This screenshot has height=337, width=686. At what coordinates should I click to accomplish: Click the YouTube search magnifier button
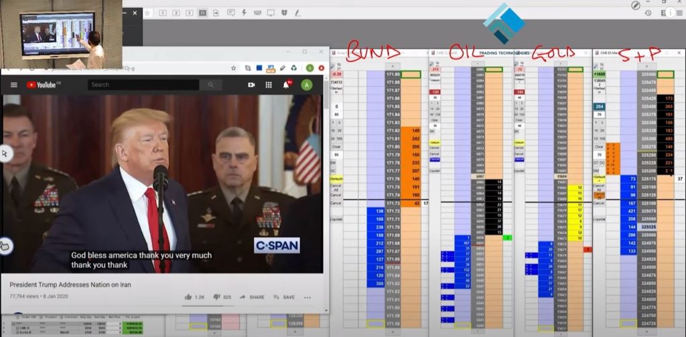coord(210,85)
